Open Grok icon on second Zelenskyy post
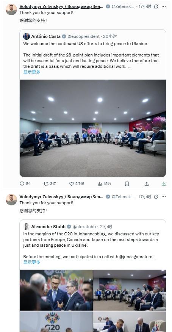This screenshot has width=172, height=332. pos(156,197)
